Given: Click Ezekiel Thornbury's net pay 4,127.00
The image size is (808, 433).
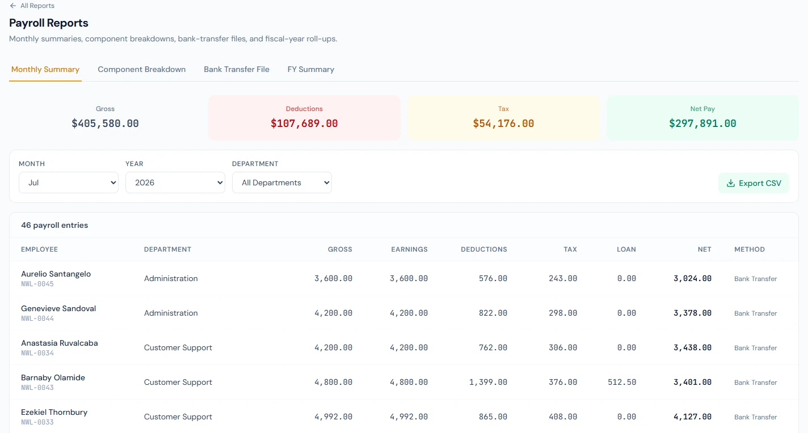Looking at the screenshot, I should click(x=692, y=417).
